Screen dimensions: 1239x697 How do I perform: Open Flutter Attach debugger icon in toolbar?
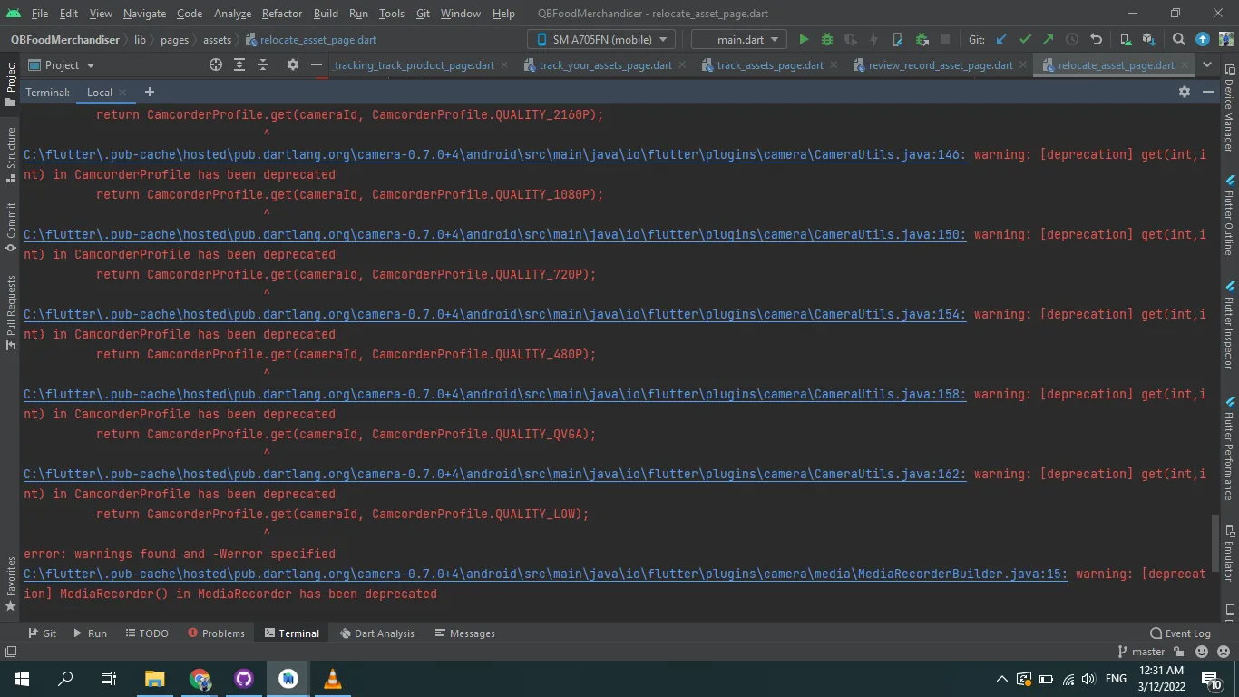pos(897,40)
